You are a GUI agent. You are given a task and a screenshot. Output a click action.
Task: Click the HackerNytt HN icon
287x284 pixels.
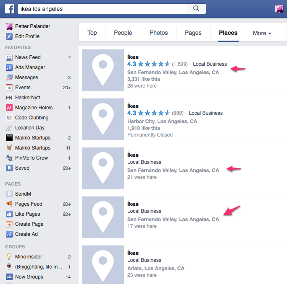point(9,98)
